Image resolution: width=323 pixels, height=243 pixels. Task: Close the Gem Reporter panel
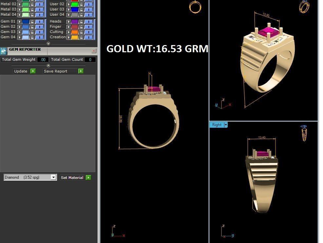[94, 51]
